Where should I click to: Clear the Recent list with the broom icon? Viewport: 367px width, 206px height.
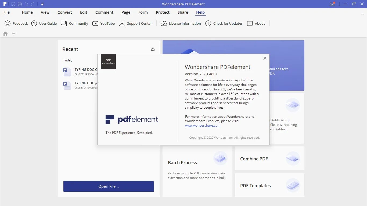(x=153, y=49)
